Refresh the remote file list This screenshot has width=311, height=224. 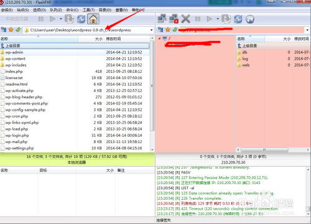tap(238, 19)
